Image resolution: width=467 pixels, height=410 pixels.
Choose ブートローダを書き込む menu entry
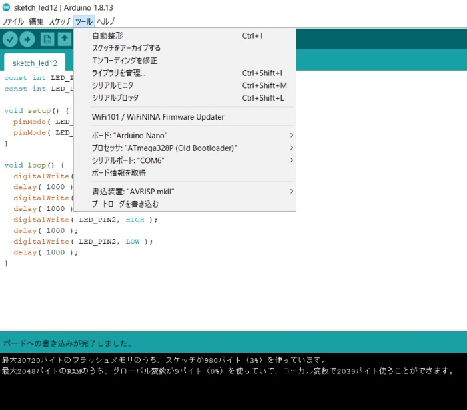(x=185, y=204)
